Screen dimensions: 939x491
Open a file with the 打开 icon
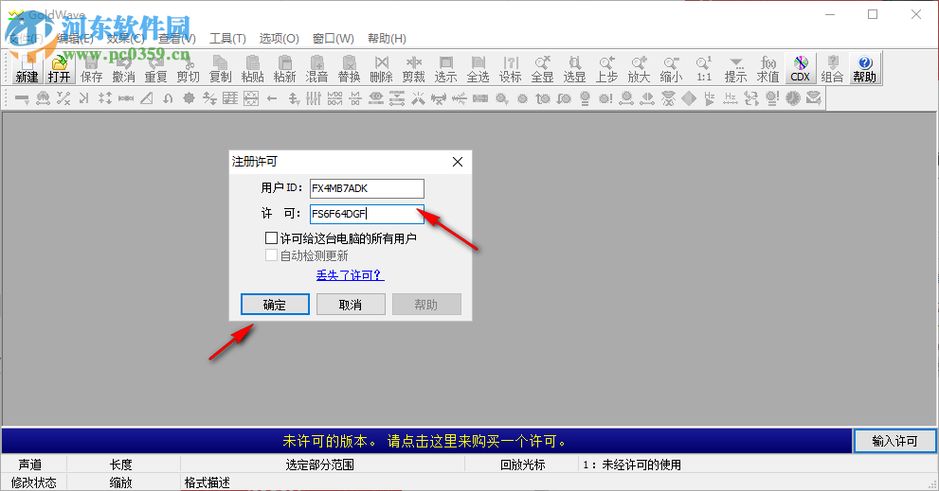[x=59, y=68]
